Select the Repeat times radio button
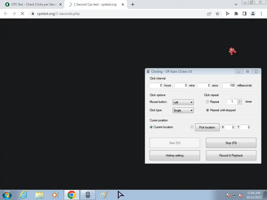The image size is (267, 200). click(207, 102)
